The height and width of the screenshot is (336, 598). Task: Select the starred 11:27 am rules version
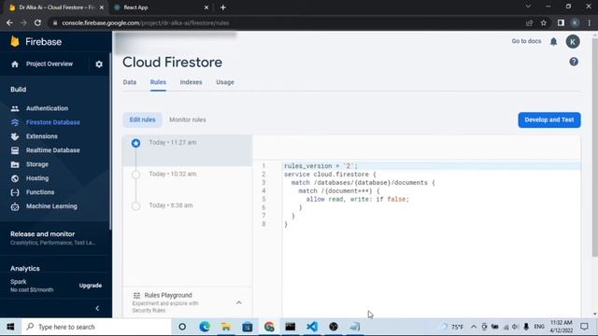click(187, 150)
